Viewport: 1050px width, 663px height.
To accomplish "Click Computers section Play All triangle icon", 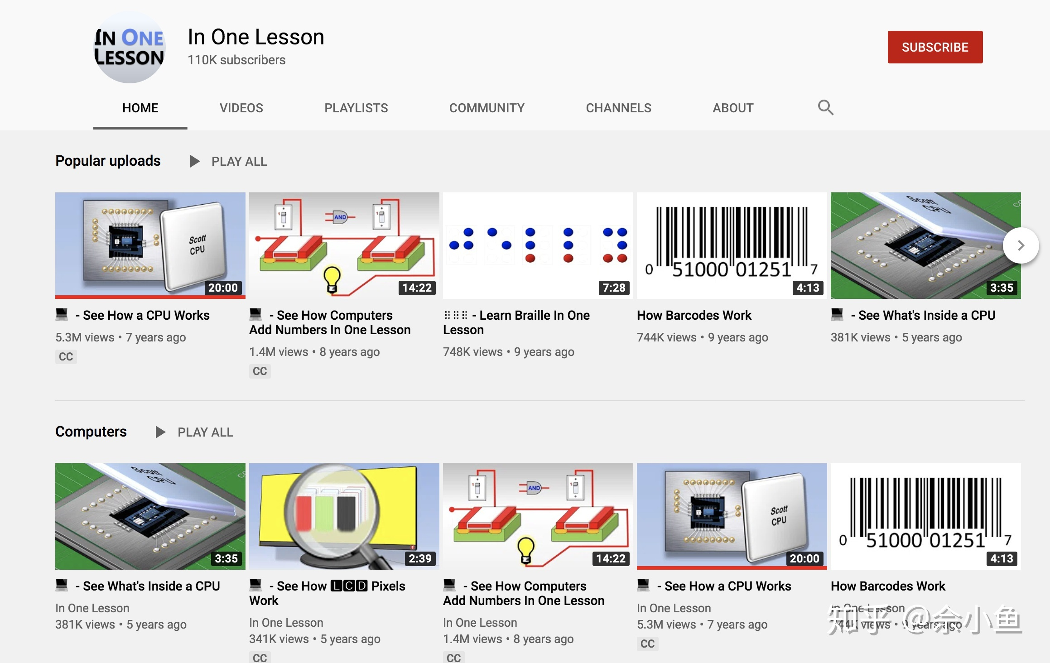I will point(160,432).
